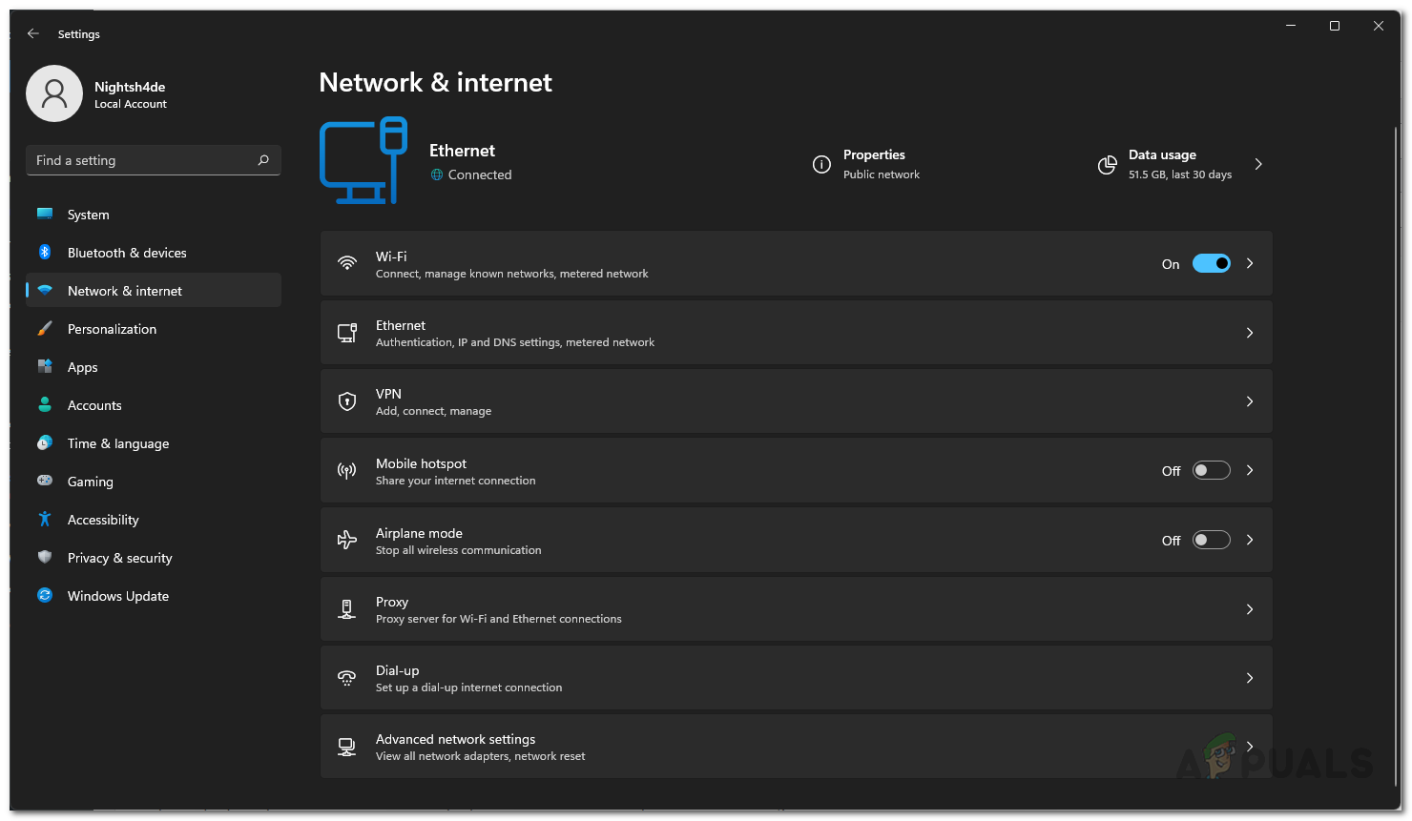Open the Nightsh4de account profile picture
This screenshot has height=821, width=1412.
pyautogui.click(x=54, y=93)
